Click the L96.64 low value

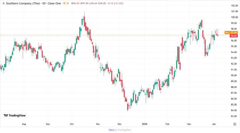pyautogui.click(x=93, y=3)
